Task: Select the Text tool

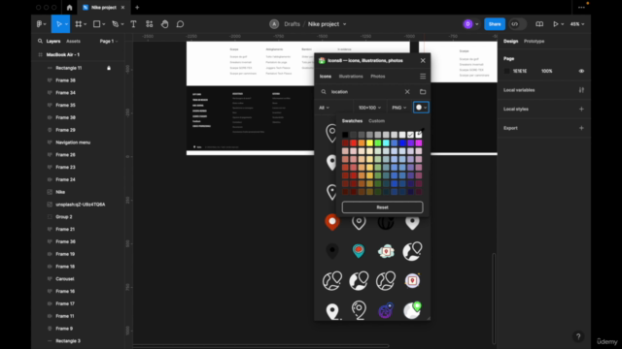Action: click(x=134, y=24)
